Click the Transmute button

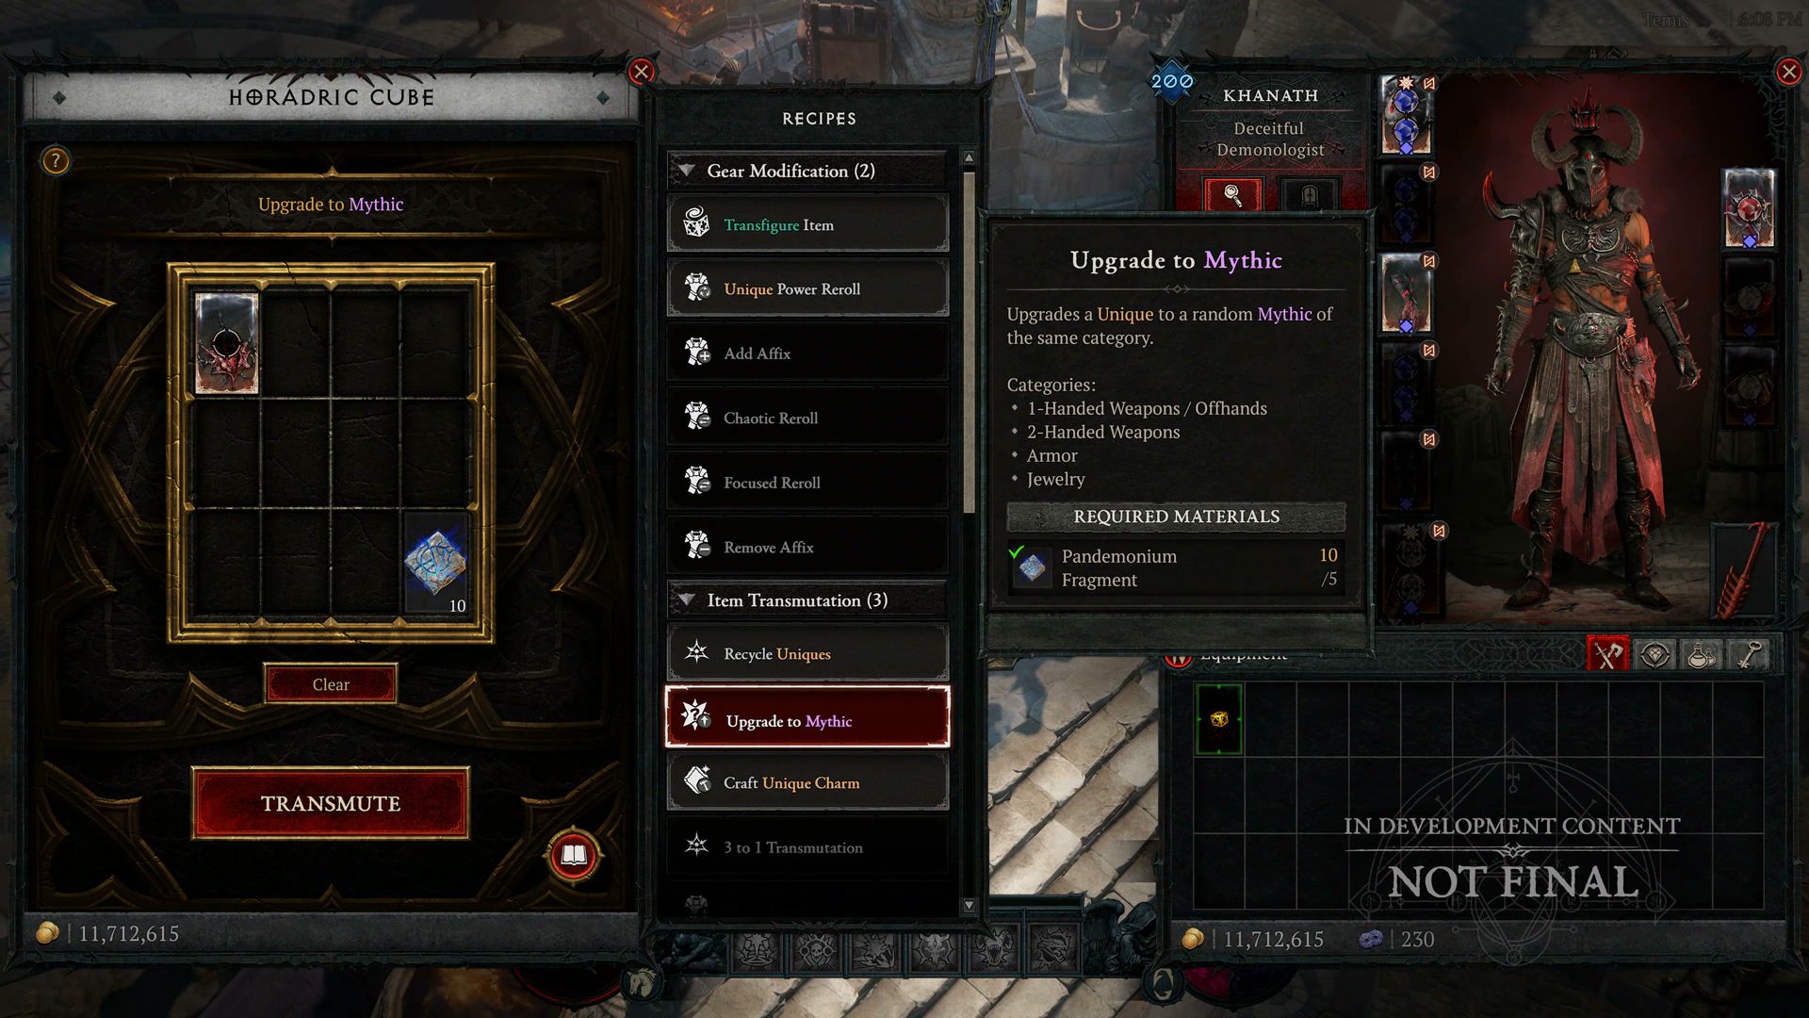331,803
